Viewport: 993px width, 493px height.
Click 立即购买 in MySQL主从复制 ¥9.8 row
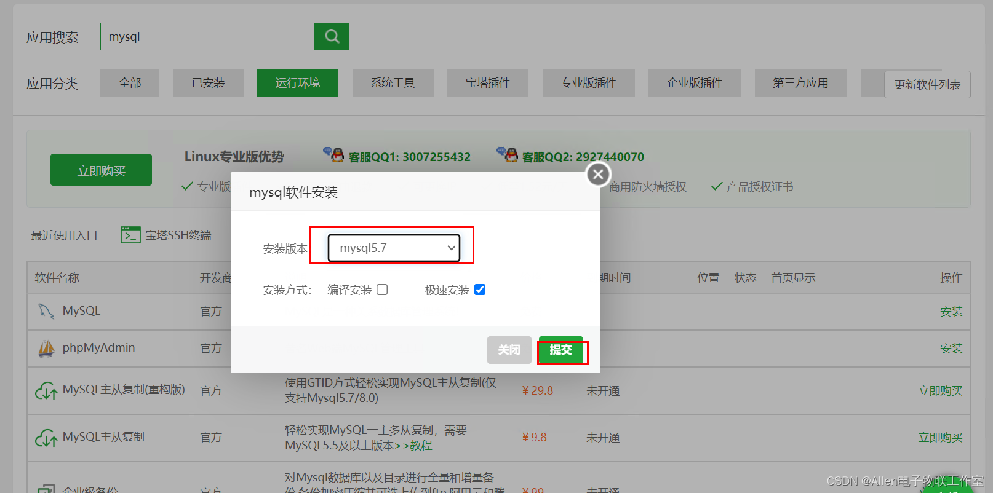pos(940,437)
